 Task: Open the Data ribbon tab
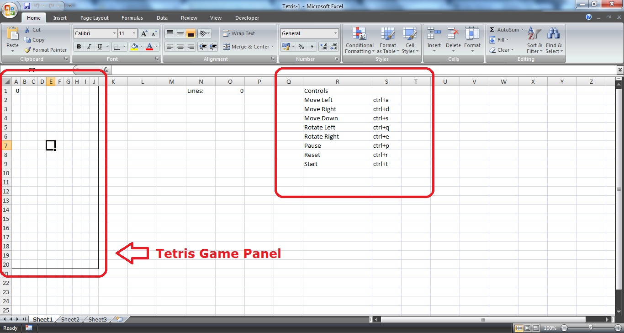tap(162, 18)
